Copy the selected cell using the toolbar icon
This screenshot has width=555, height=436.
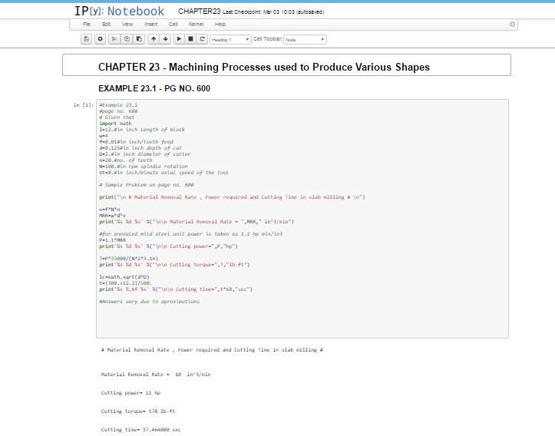click(x=127, y=38)
